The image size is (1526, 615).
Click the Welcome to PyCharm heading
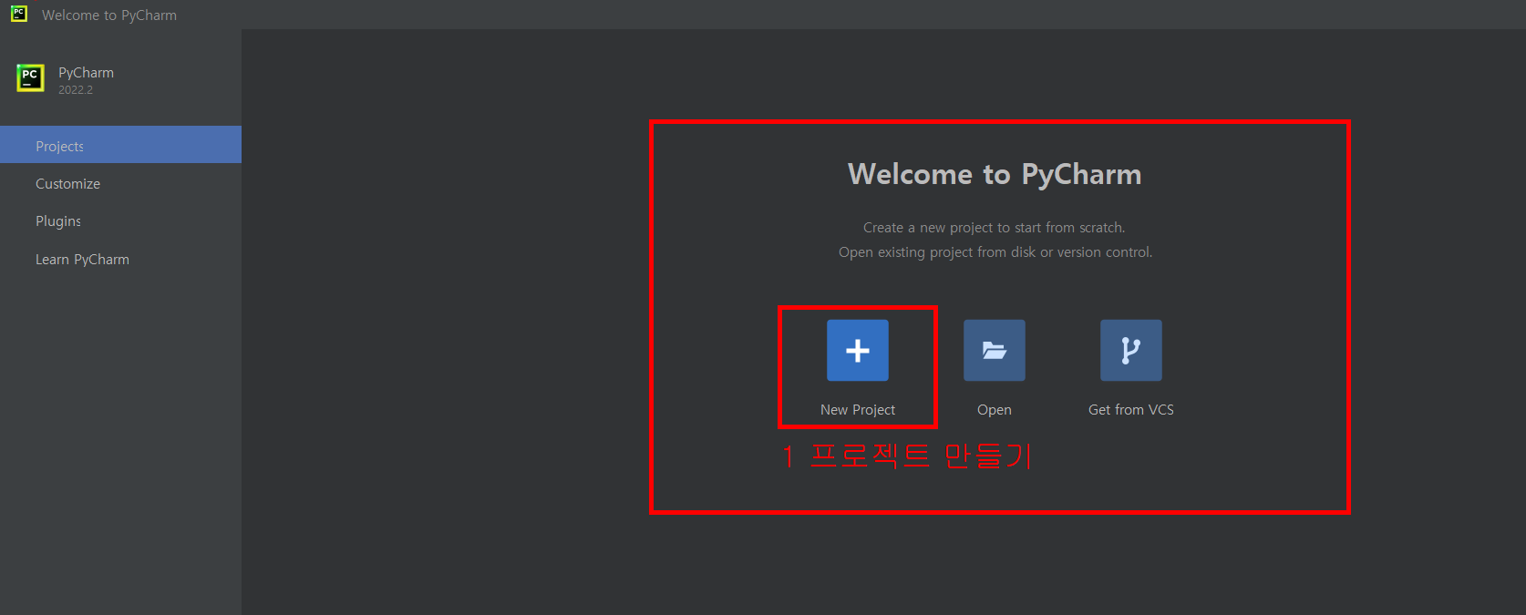[x=995, y=174]
